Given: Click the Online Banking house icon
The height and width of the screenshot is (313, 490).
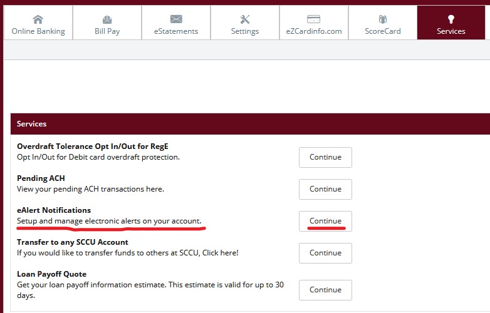Looking at the screenshot, I should (x=38, y=19).
